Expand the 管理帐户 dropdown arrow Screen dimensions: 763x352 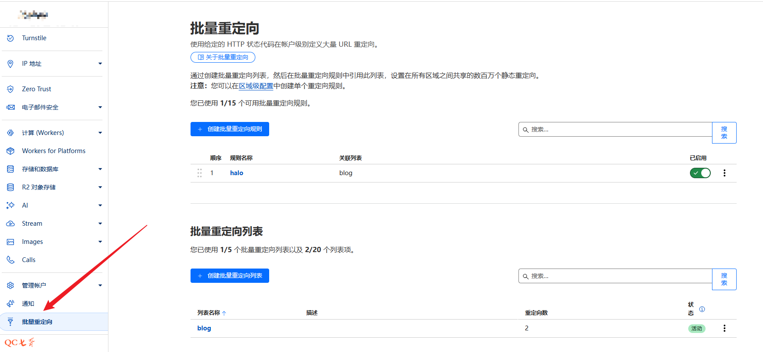[100, 285]
